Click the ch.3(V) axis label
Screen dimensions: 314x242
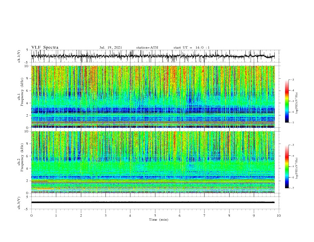(x=19, y=203)
